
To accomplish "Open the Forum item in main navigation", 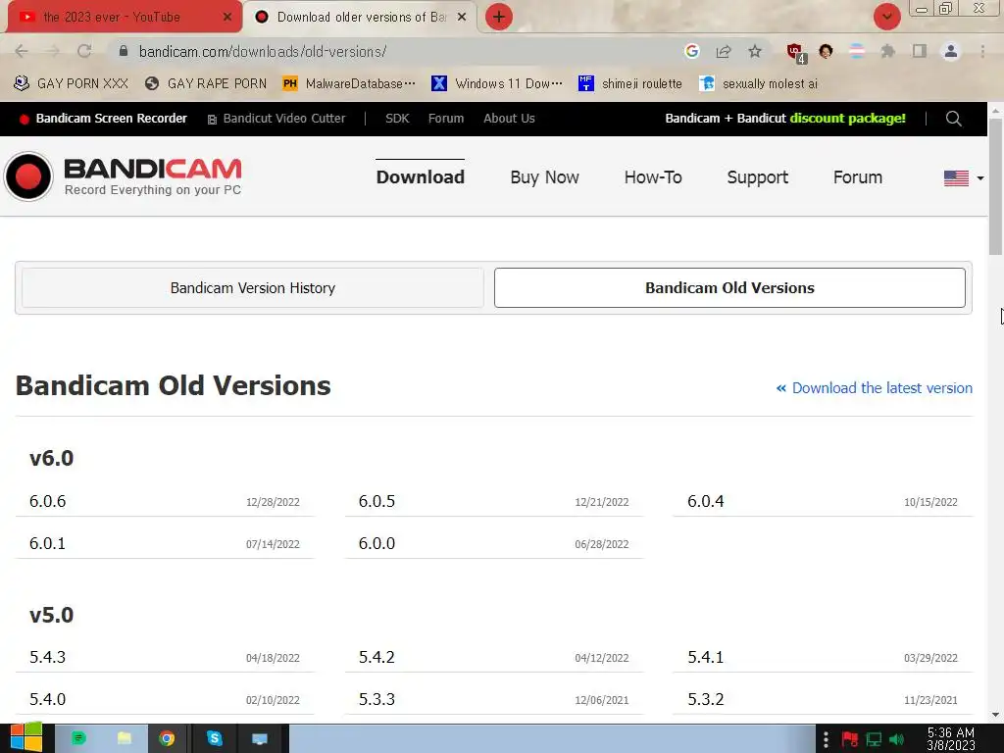I will click(858, 177).
